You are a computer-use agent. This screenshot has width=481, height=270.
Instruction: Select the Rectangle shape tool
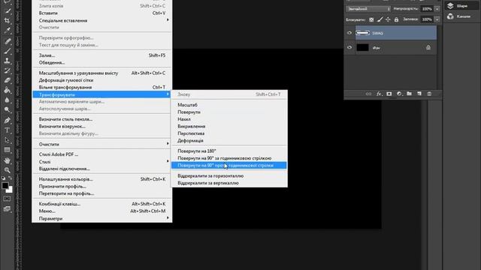(7, 150)
